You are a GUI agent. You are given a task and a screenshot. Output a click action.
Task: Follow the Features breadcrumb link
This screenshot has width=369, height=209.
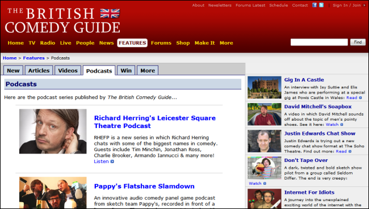(x=33, y=58)
